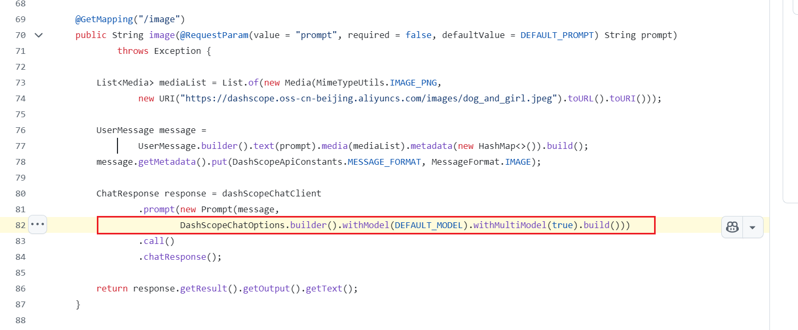Screen dimensions: 798x330
Task: Open Copilot icon on line 82
Action: [732, 227]
